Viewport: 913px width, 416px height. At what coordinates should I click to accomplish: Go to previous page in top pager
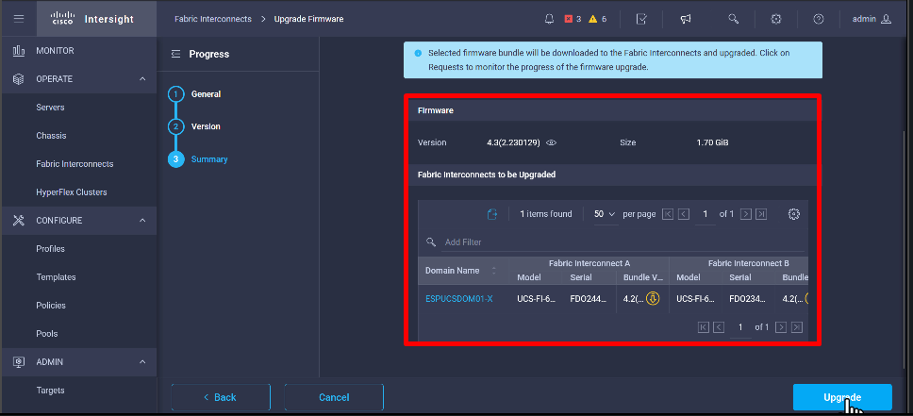tap(684, 214)
